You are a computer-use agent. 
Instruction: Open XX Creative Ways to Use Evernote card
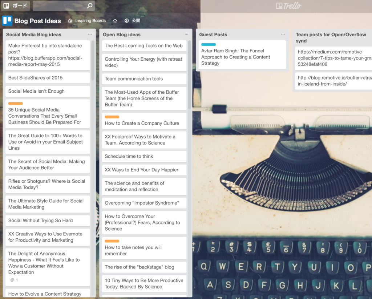pos(48,237)
